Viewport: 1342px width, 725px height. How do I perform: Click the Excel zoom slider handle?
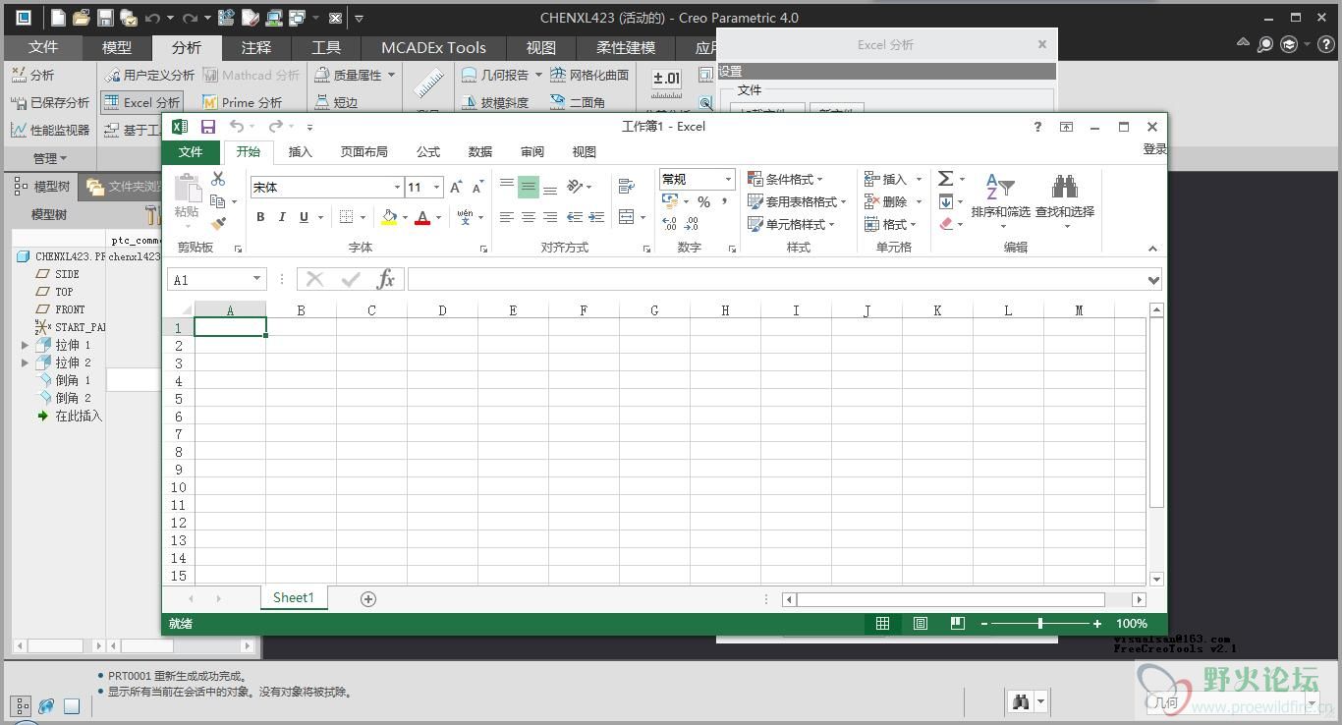(x=1039, y=624)
